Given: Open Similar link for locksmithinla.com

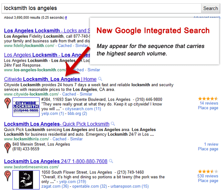Looking at the screenshot, I should (76, 139).
